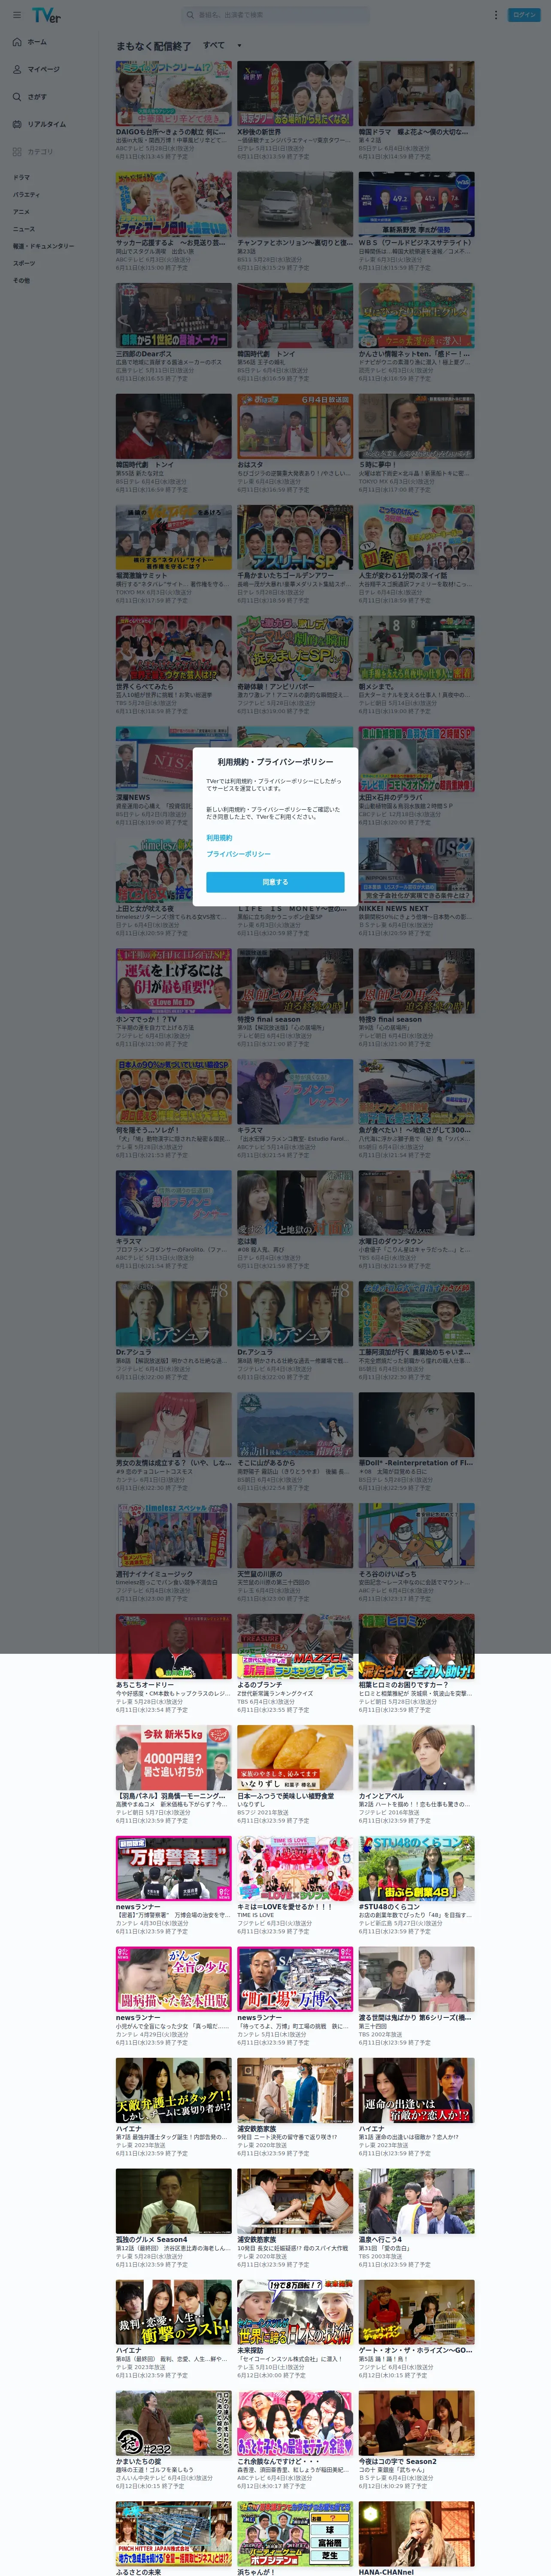Click the 同意する agree button

(275, 882)
